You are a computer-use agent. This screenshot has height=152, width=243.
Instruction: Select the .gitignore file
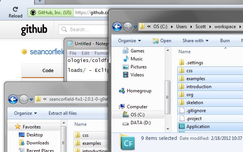(210, 111)
